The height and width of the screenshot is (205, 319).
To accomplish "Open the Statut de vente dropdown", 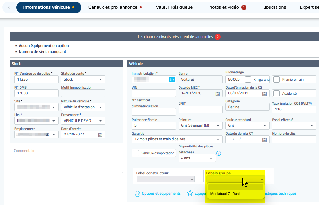I will (83, 80).
